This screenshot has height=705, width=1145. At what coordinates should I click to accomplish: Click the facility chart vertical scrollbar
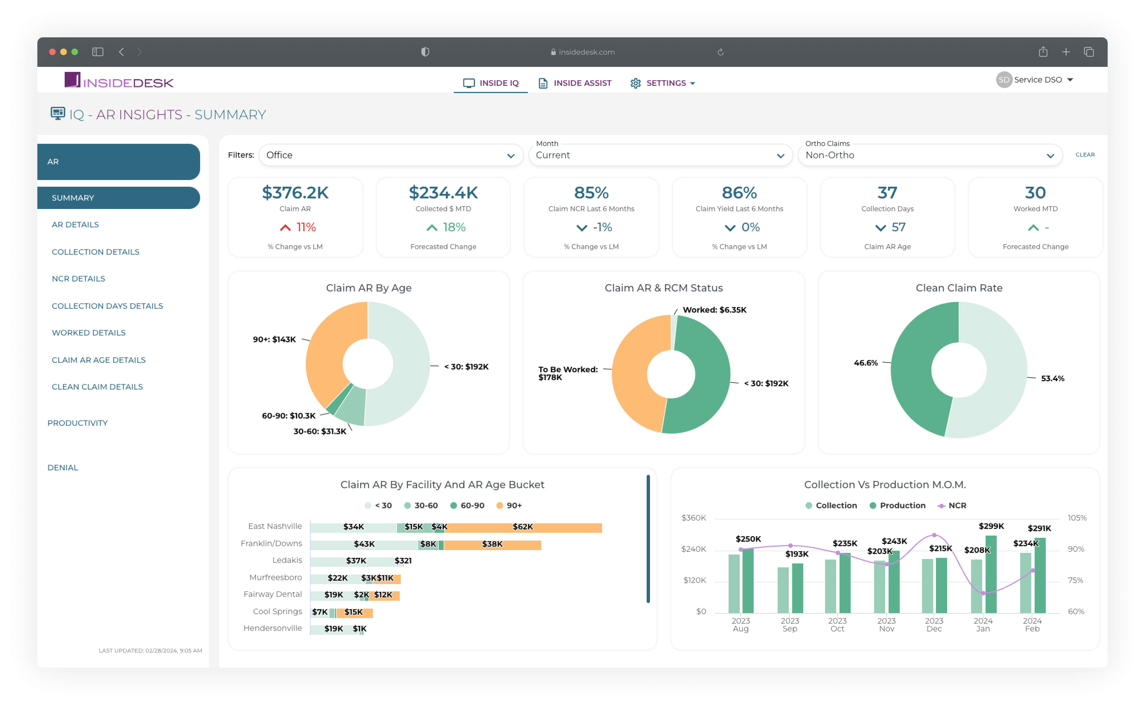[x=648, y=539]
